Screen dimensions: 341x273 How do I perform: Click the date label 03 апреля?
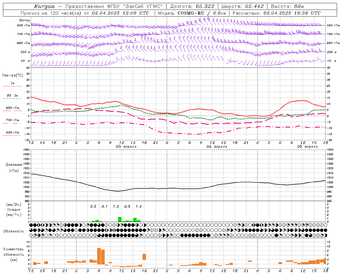click(126, 147)
